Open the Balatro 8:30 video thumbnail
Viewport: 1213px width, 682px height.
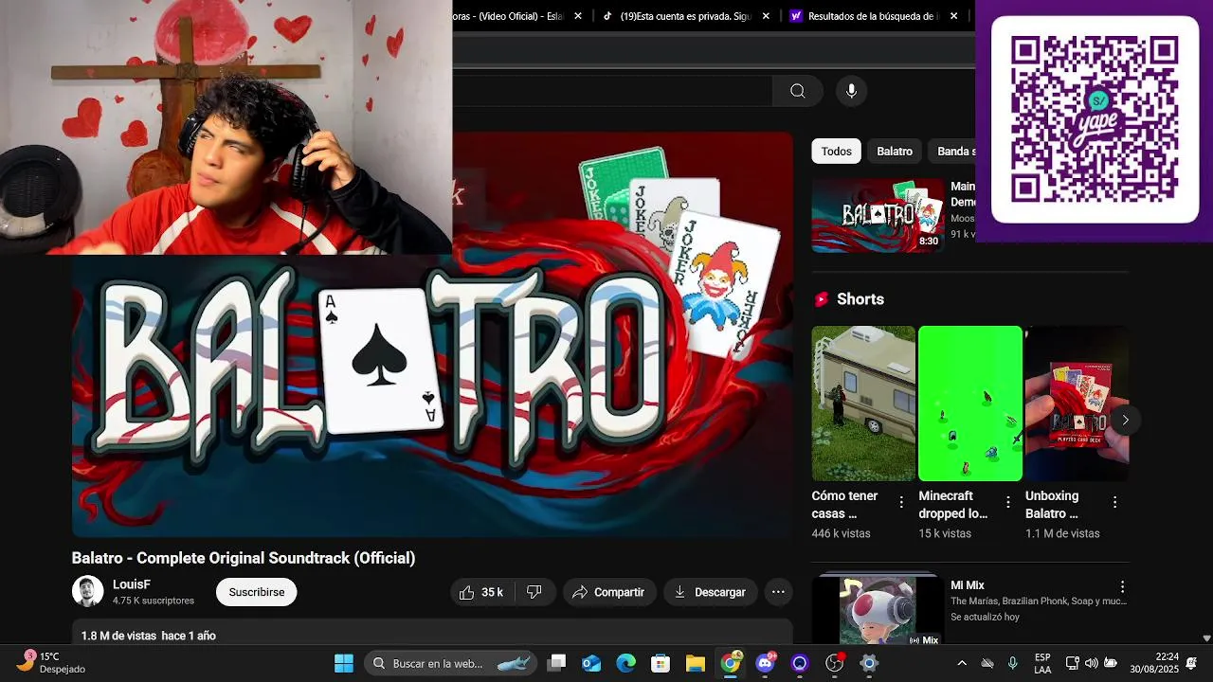tap(878, 215)
